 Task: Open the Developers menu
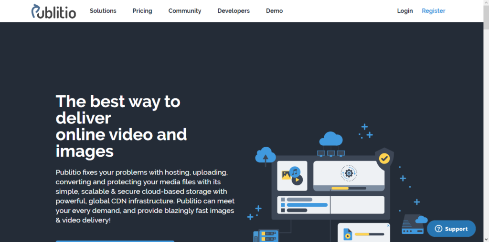234,11
